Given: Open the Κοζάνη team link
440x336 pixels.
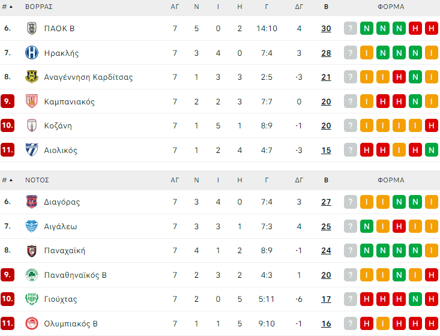Looking at the screenshot, I should [x=58, y=126].
